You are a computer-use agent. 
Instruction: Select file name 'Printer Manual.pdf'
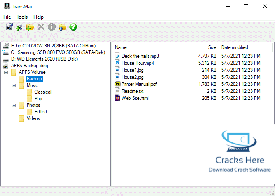click(x=139, y=84)
